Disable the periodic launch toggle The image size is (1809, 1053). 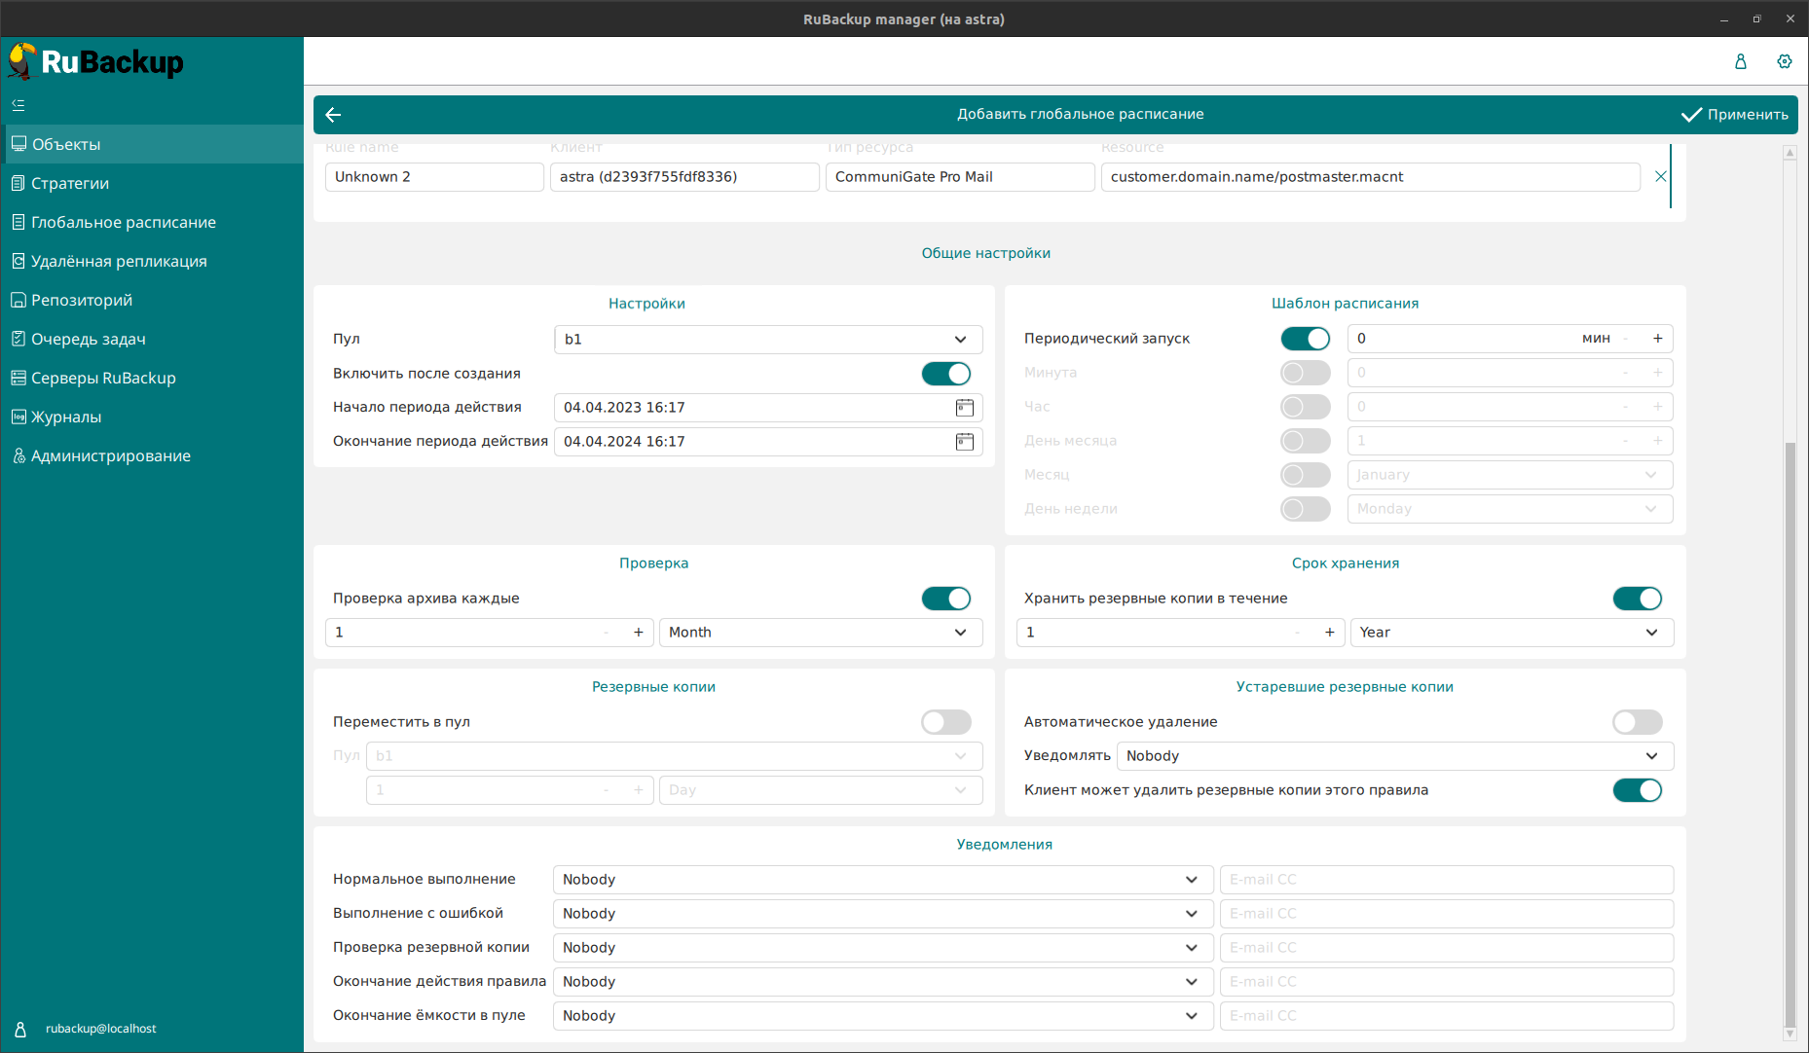click(x=1305, y=339)
